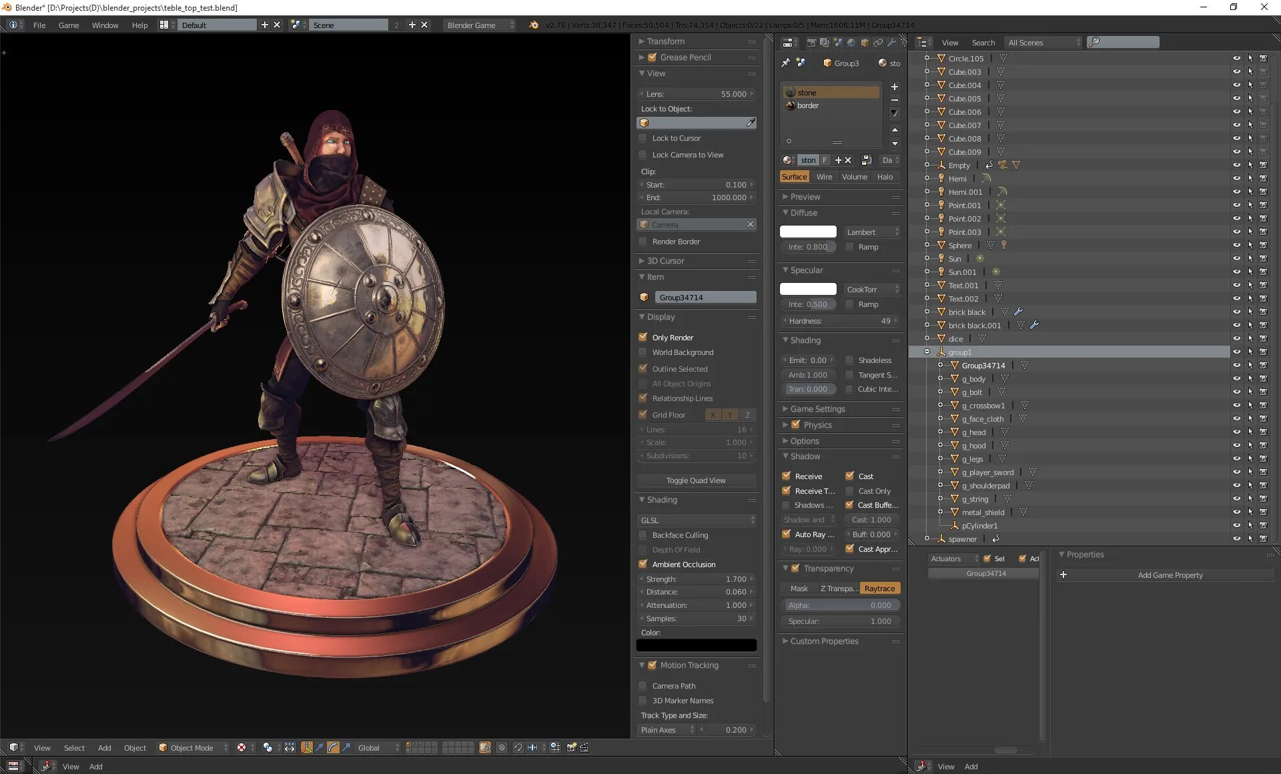The width and height of the screenshot is (1281, 774).
Task: Switch to the Wire material type tab
Action: 824,177
